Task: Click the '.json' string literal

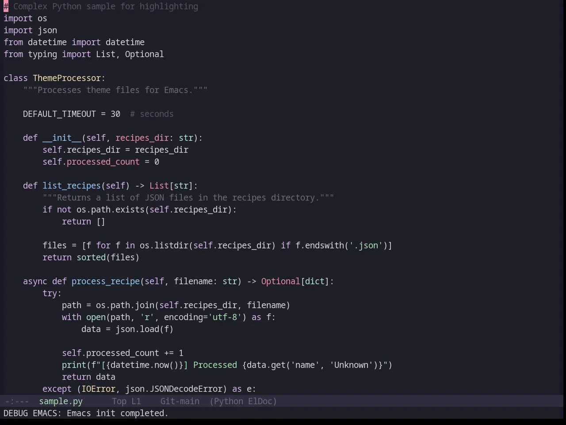Action: tap(366, 245)
